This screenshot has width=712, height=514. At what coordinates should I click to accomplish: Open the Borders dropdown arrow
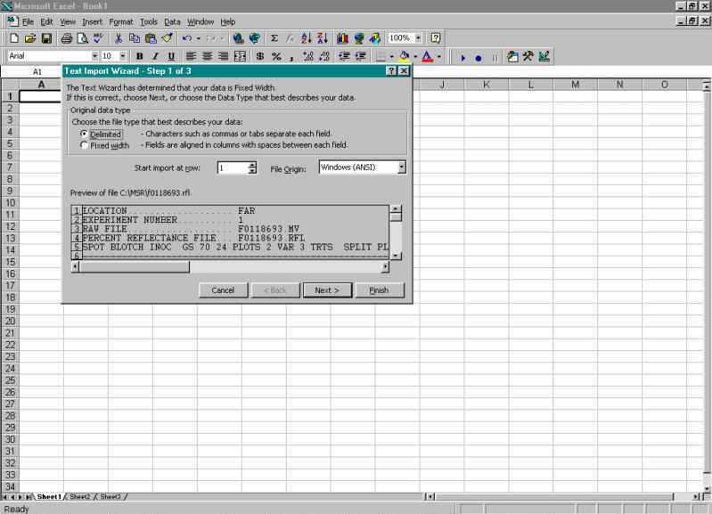(391, 57)
